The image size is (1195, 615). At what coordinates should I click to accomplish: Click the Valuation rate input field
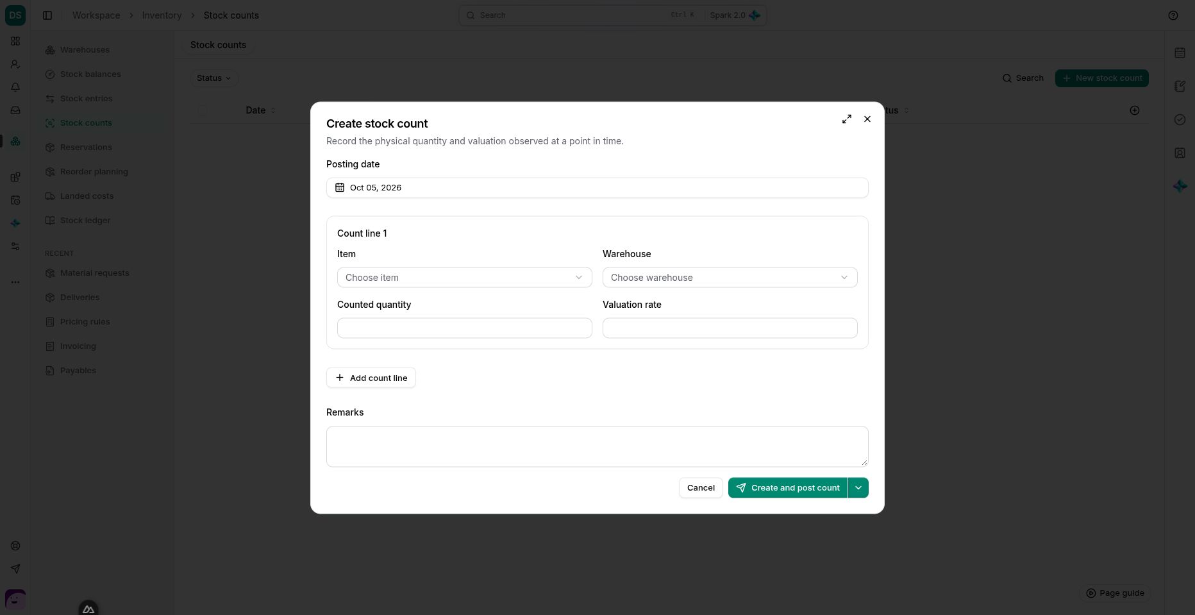(730, 328)
